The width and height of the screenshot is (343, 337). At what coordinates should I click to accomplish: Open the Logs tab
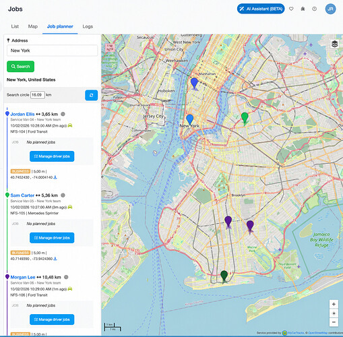click(x=88, y=26)
